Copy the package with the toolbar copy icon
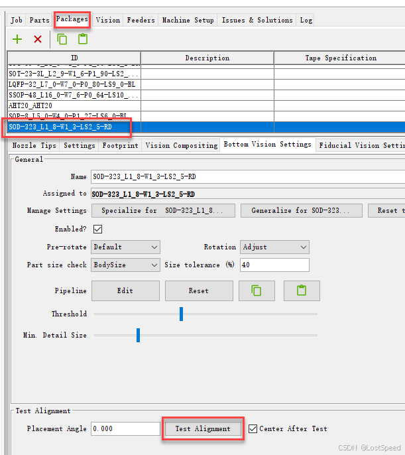The width and height of the screenshot is (405, 455). pyautogui.click(x=62, y=39)
